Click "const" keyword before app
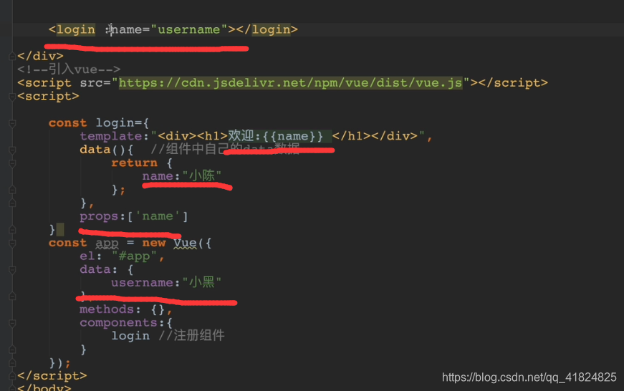The image size is (624, 391). click(x=67, y=243)
